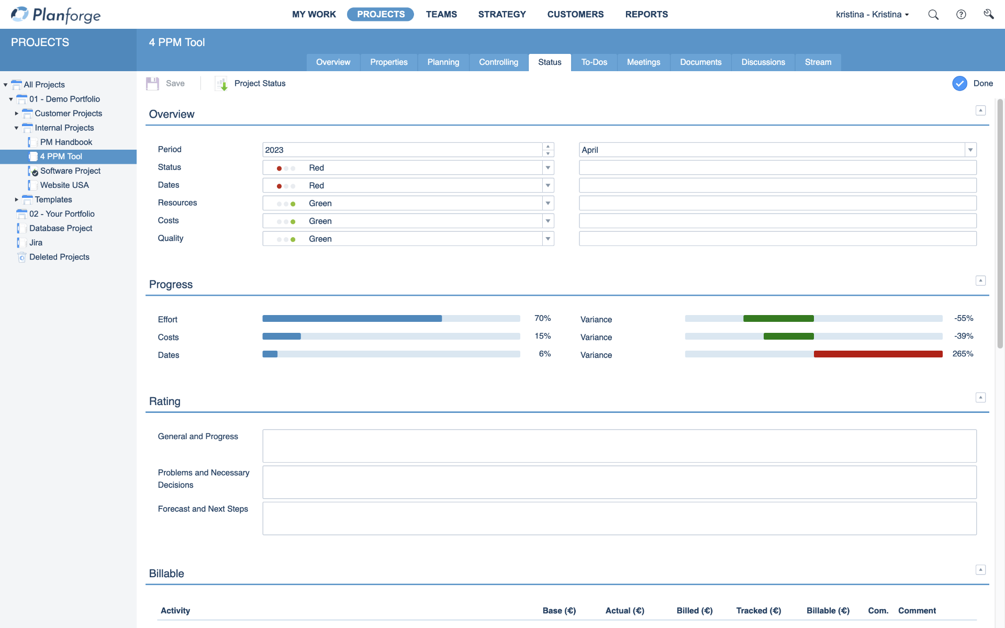Click the Planforge logo
Viewport: 1005px width, 628px height.
tap(56, 15)
